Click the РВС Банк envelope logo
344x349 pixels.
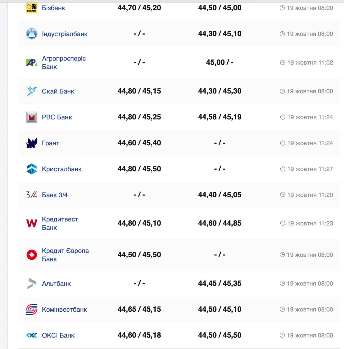point(32,117)
